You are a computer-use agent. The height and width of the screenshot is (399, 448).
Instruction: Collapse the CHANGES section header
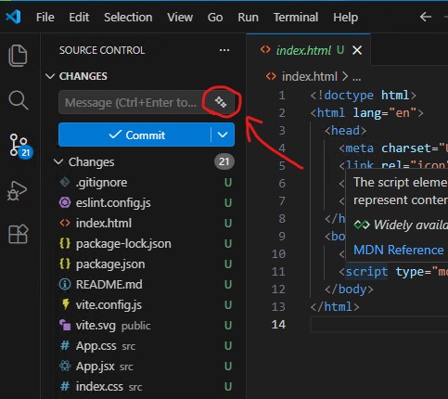tap(76, 76)
